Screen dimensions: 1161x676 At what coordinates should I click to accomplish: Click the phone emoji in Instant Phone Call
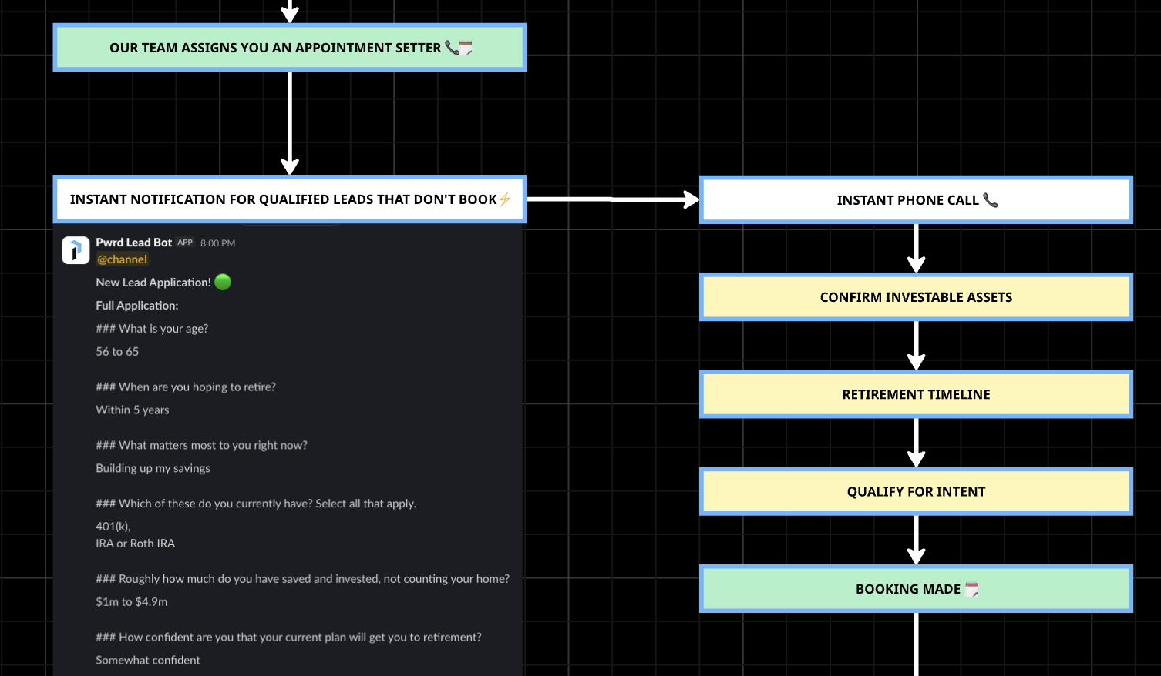coord(991,200)
